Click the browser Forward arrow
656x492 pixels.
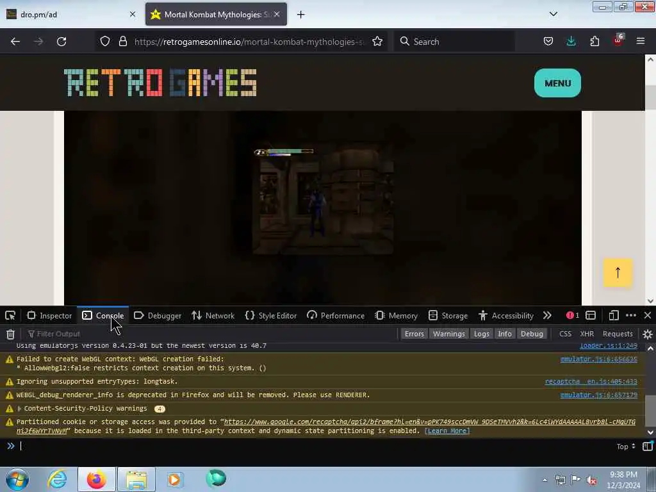(x=38, y=42)
